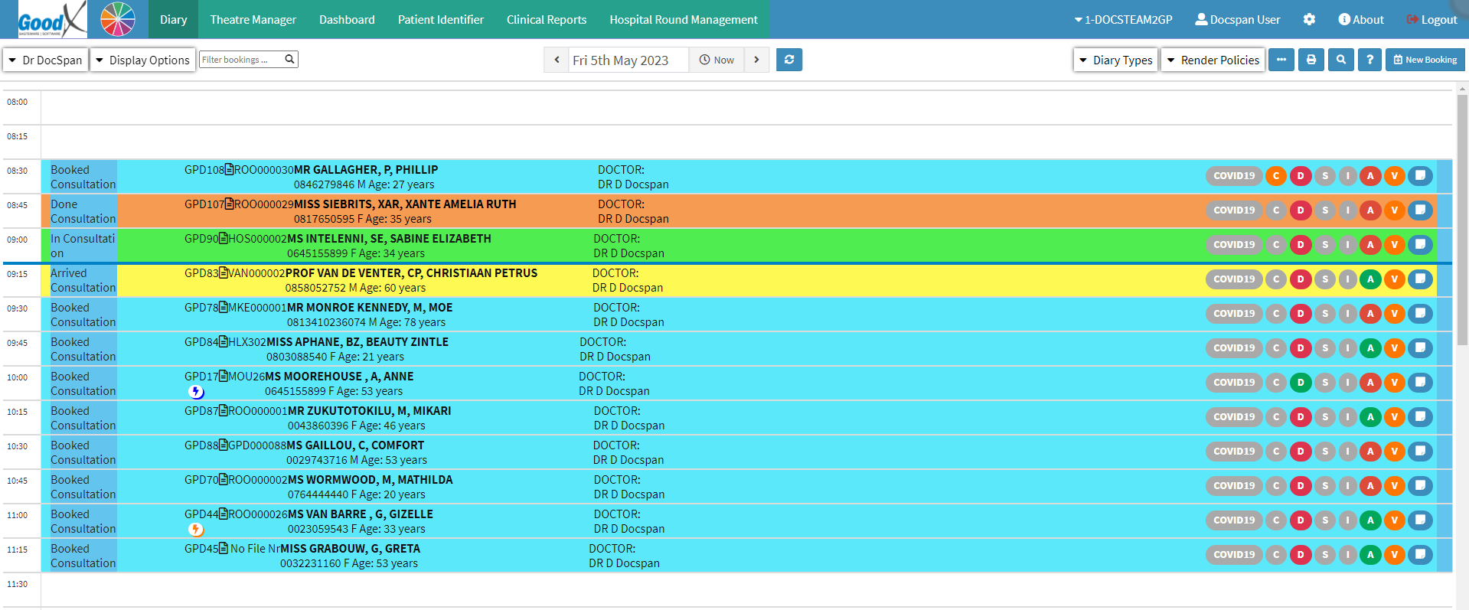Viewport: 1469px width, 610px height.
Task: Click the colorful wheel logo icon
Action: click(x=118, y=19)
